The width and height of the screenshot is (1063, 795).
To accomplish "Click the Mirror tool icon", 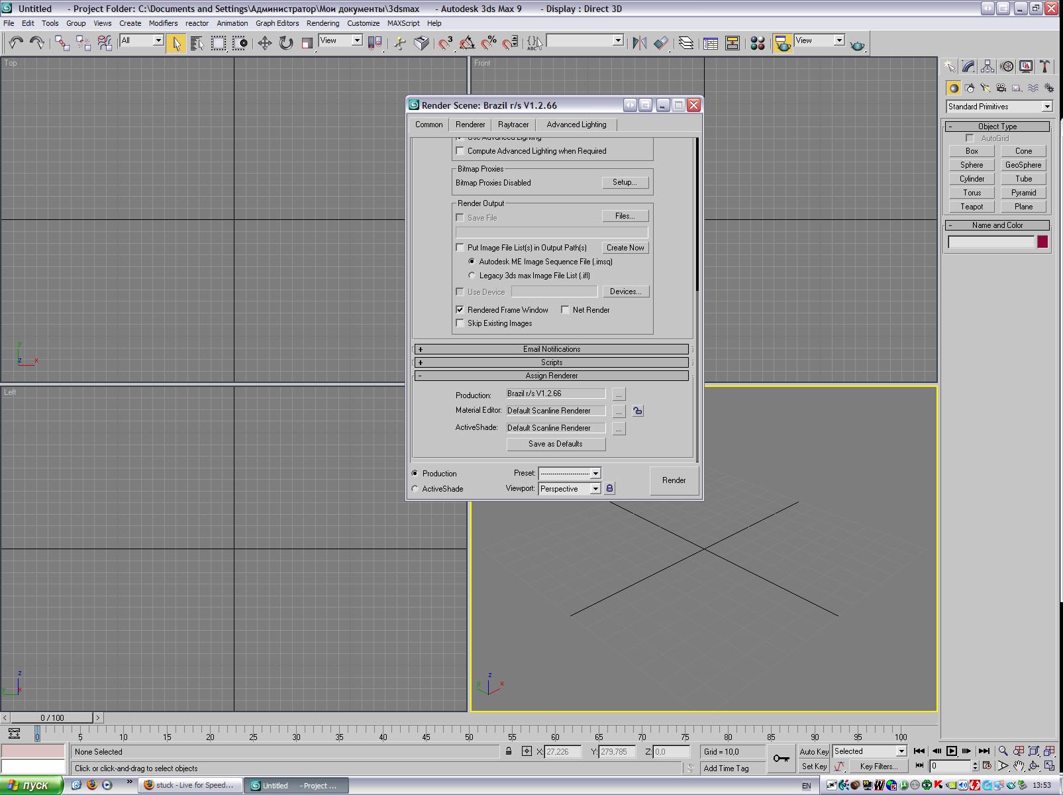I will pyautogui.click(x=639, y=44).
